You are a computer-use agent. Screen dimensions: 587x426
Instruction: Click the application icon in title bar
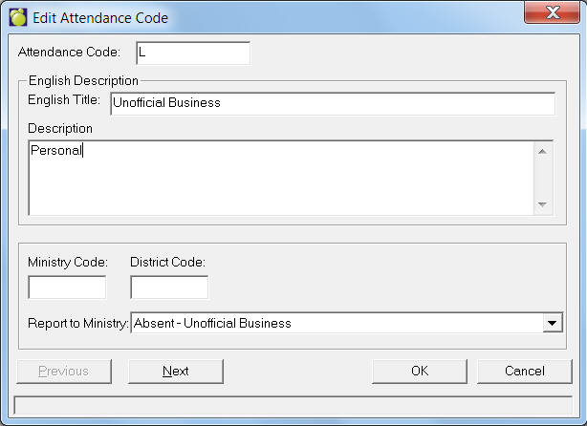point(17,17)
